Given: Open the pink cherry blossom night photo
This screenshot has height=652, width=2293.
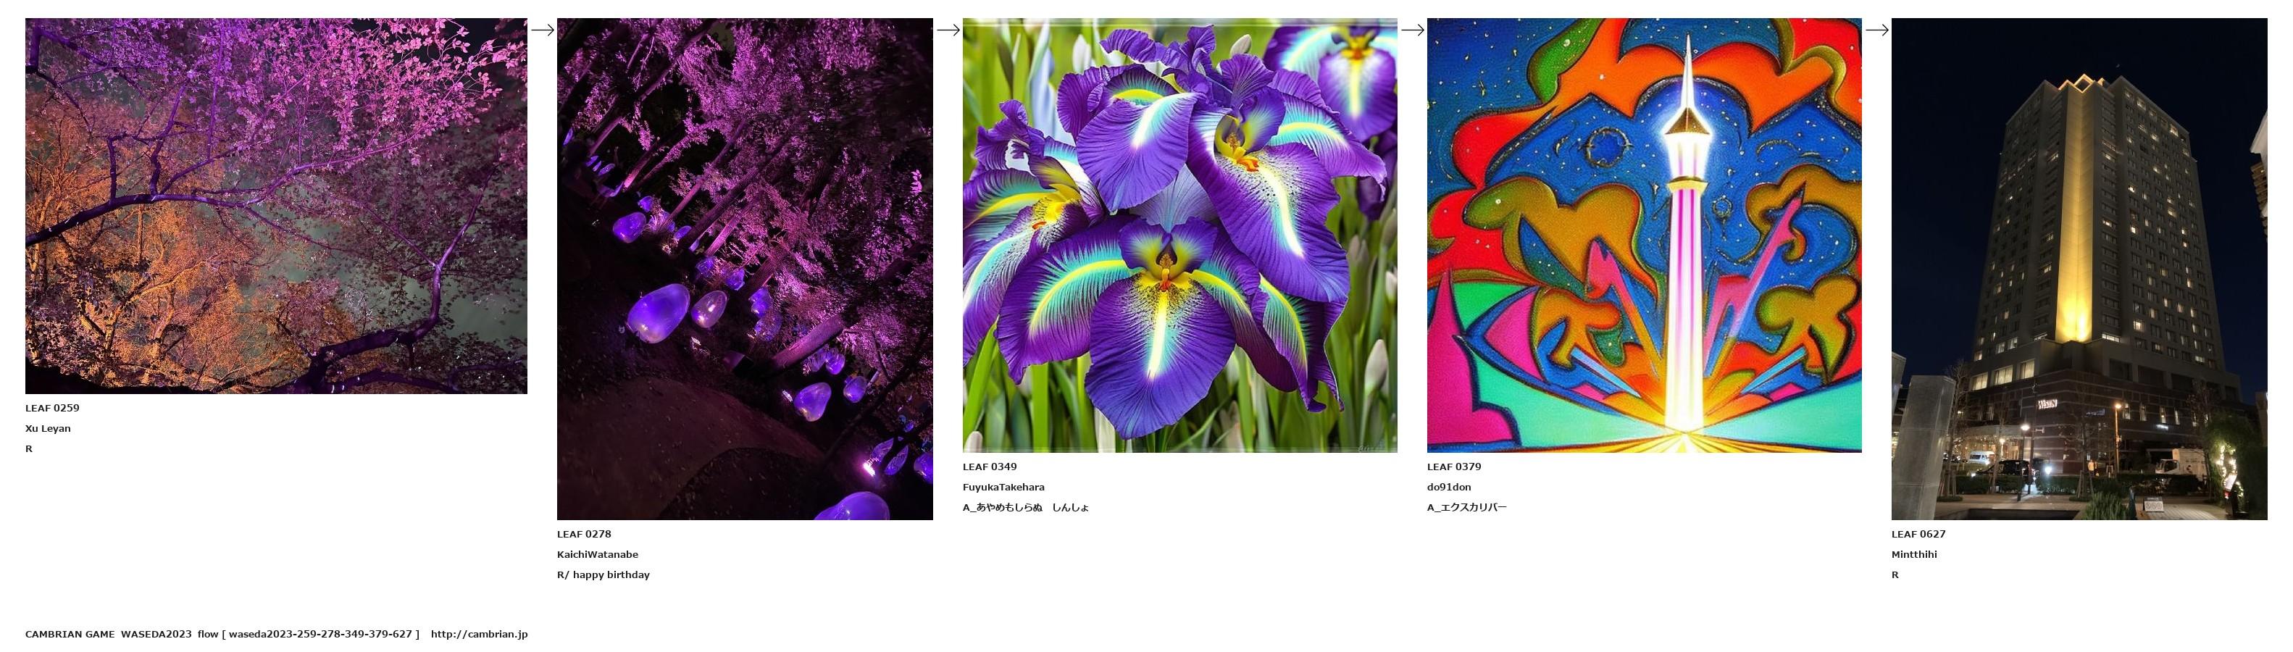Looking at the screenshot, I should (276, 206).
